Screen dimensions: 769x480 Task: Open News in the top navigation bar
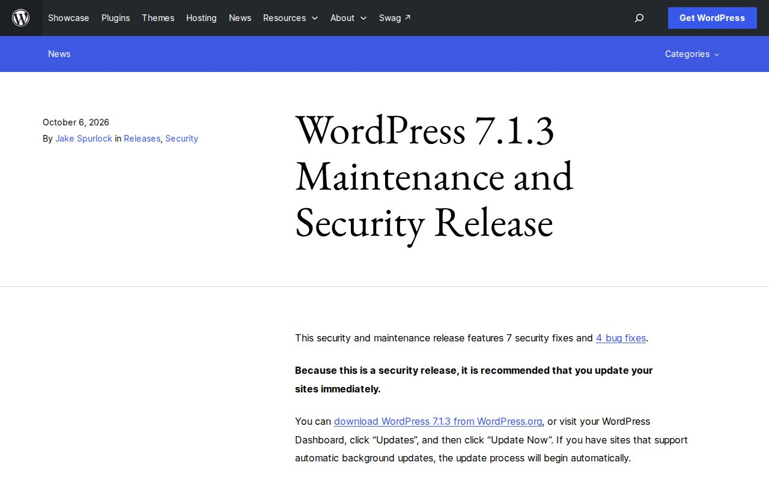[240, 18]
